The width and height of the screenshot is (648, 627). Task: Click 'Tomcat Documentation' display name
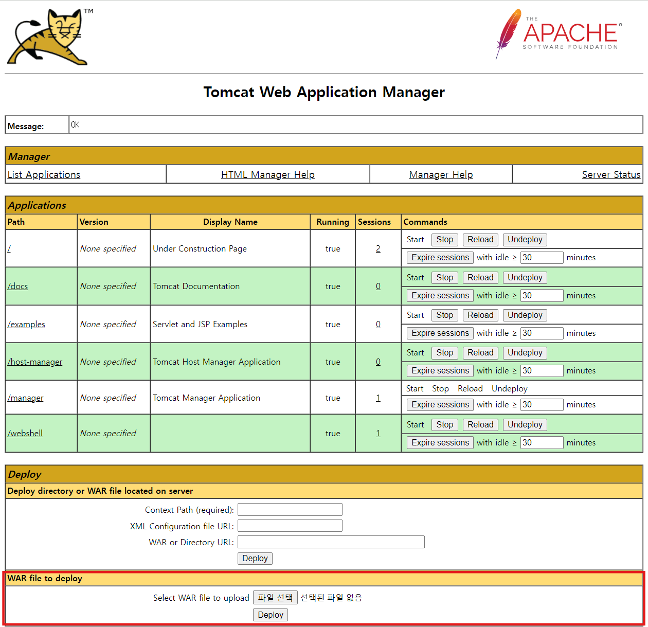[196, 286]
